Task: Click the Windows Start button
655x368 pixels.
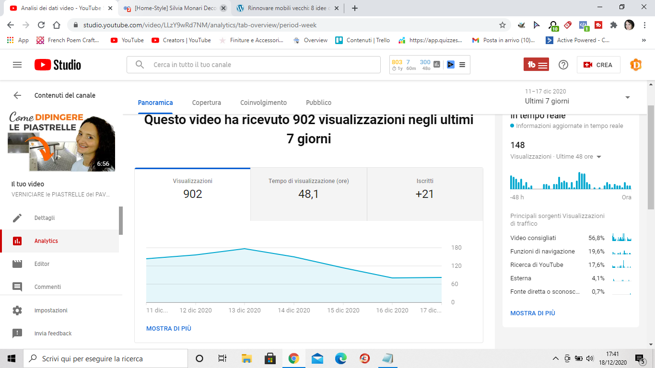Action: (x=12, y=358)
